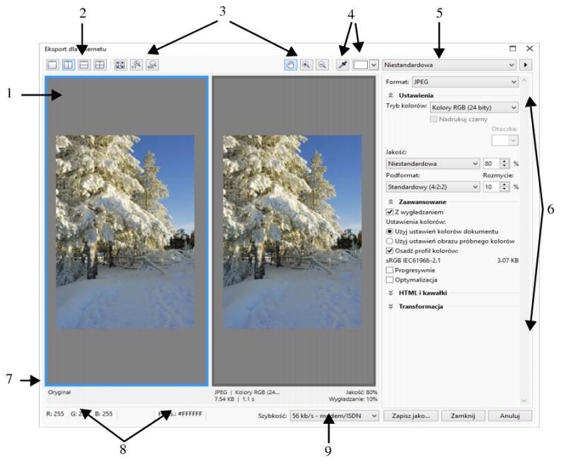Click the 'Zapisz jako...' button
The width and height of the screenshot is (566, 469).
coord(410,416)
